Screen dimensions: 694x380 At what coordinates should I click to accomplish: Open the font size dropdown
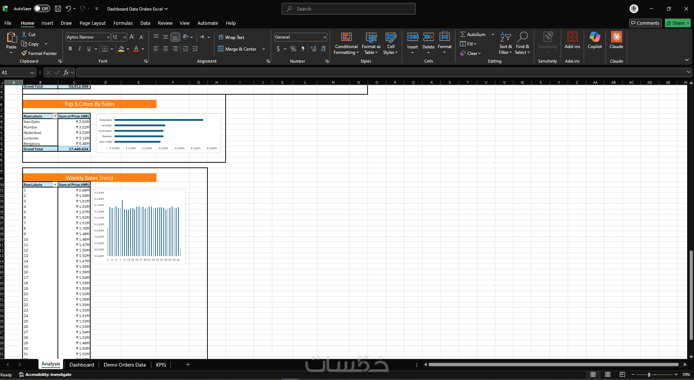(124, 37)
